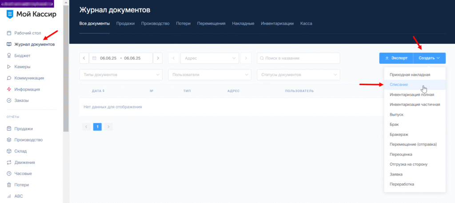Click the sidebar vertical scrollbar

66,68
